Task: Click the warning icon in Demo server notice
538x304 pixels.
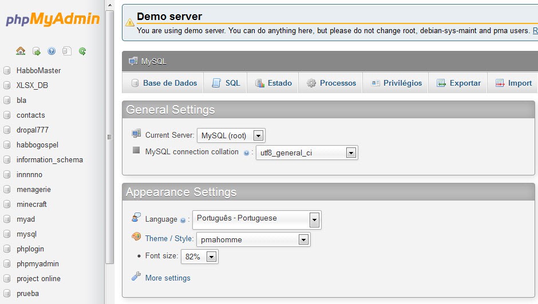Action: [x=130, y=23]
